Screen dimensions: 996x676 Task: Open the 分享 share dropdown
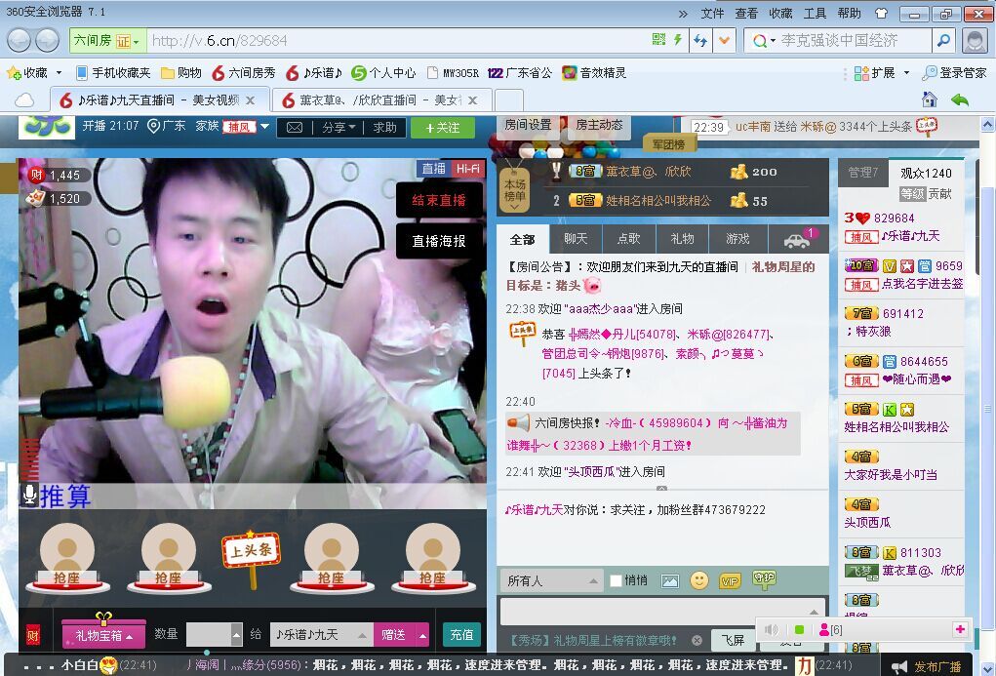pyautogui.click(x=339, y=128)
